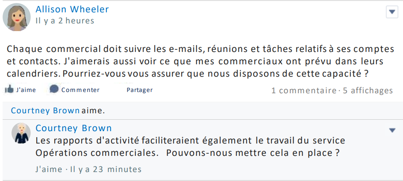Click the Courtney Brown name in the likes line
403x181 pixels.
point(45,111)
